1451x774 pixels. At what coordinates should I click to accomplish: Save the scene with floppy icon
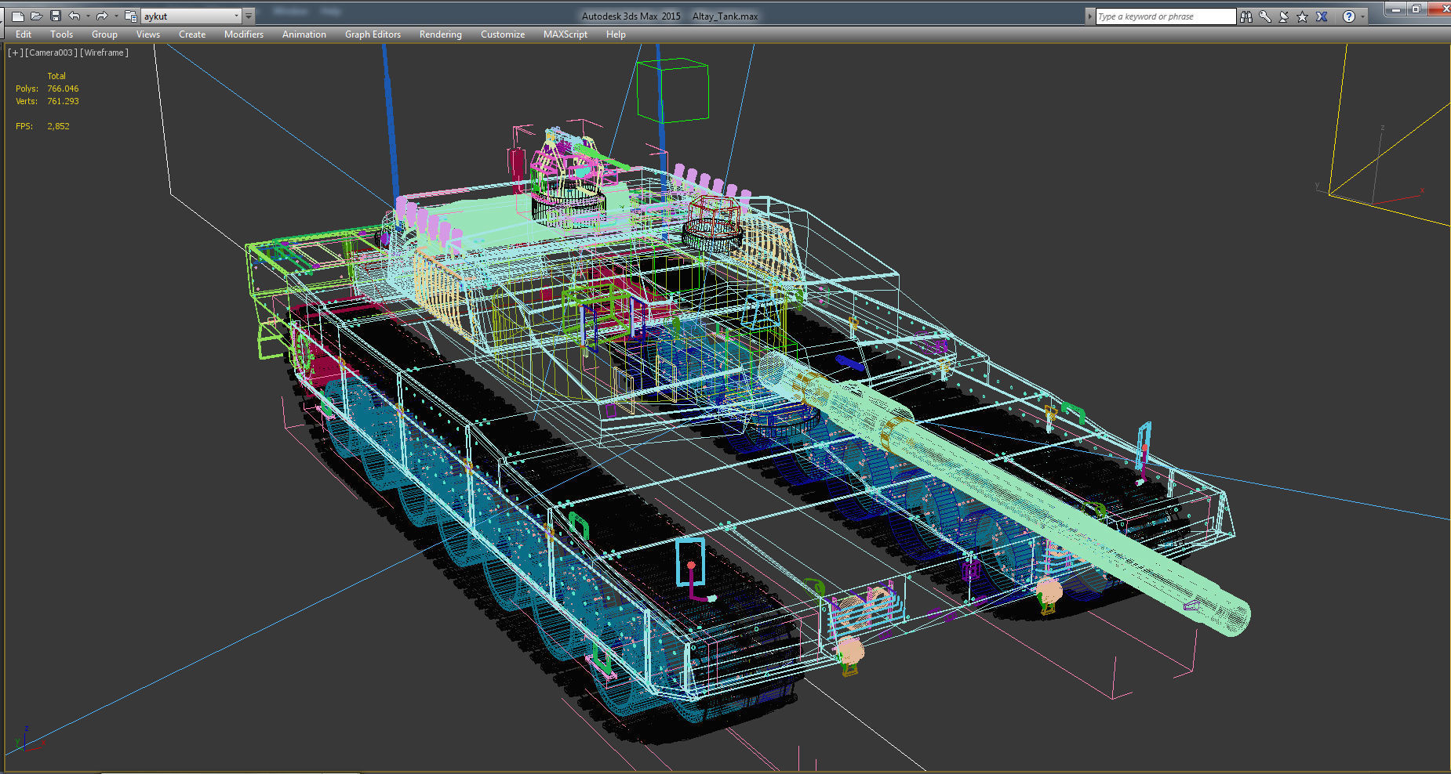pos(55,16)
